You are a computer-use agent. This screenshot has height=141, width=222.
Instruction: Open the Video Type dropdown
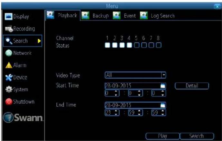pyautogui.click(x=135, y=75)
